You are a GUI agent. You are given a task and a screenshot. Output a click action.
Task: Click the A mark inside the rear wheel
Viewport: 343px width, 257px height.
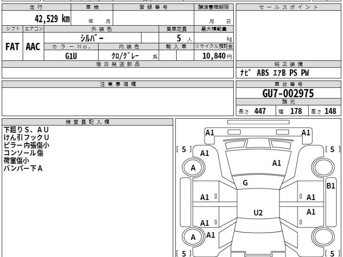193,237
